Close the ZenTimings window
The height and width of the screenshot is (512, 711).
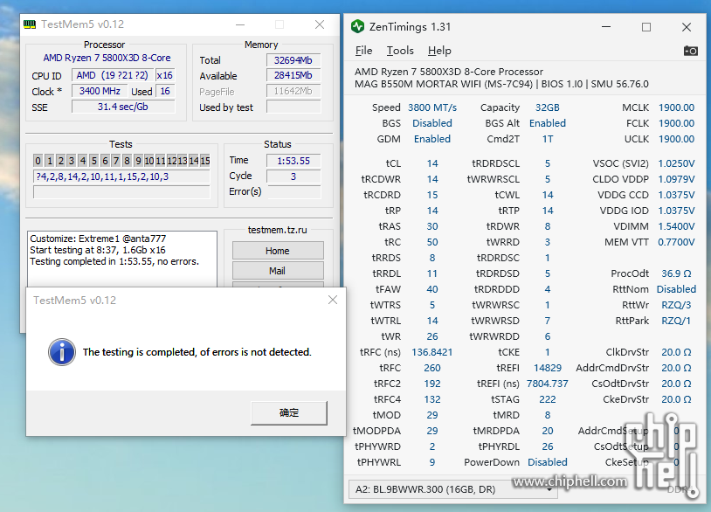click(687, 27)
